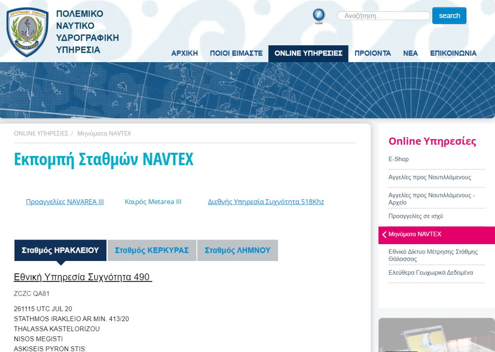Select the Σταθμός ΗΡΑΚΛΕΙΟΥ tab

point(60,250)
